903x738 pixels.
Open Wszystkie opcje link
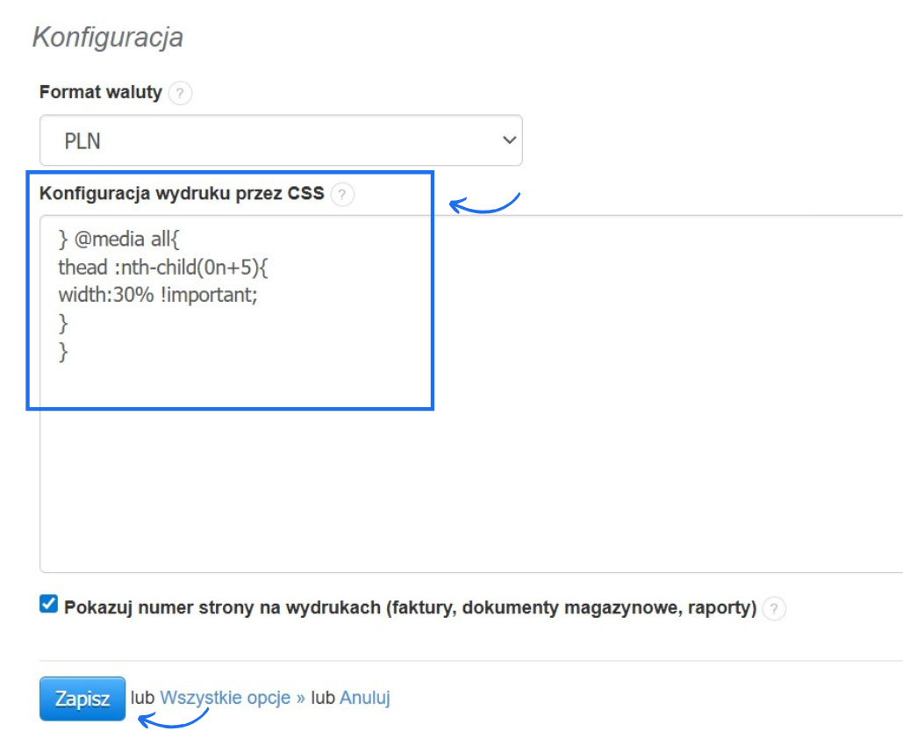224,697
